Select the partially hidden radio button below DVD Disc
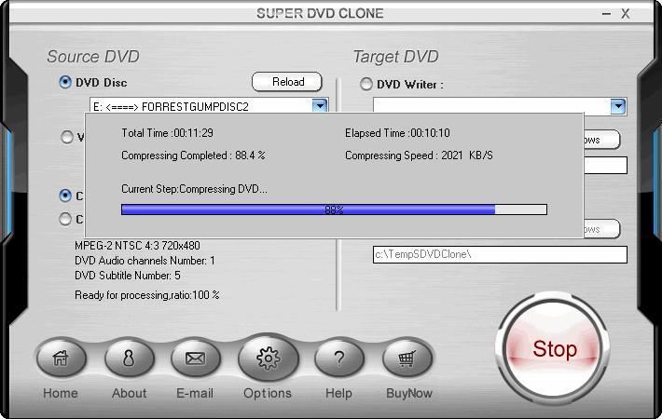This screenshot has height=419, width=662. tap(67, 137)
